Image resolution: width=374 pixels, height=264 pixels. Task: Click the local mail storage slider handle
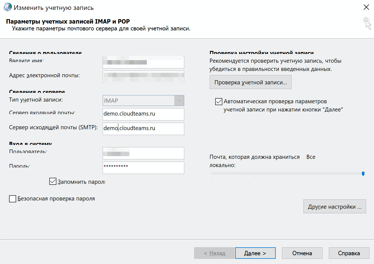[x=363, y=174]
